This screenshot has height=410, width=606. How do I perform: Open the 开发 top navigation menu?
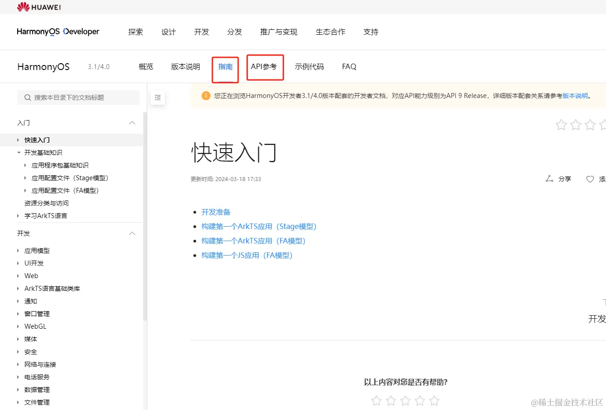coord(202,32)
